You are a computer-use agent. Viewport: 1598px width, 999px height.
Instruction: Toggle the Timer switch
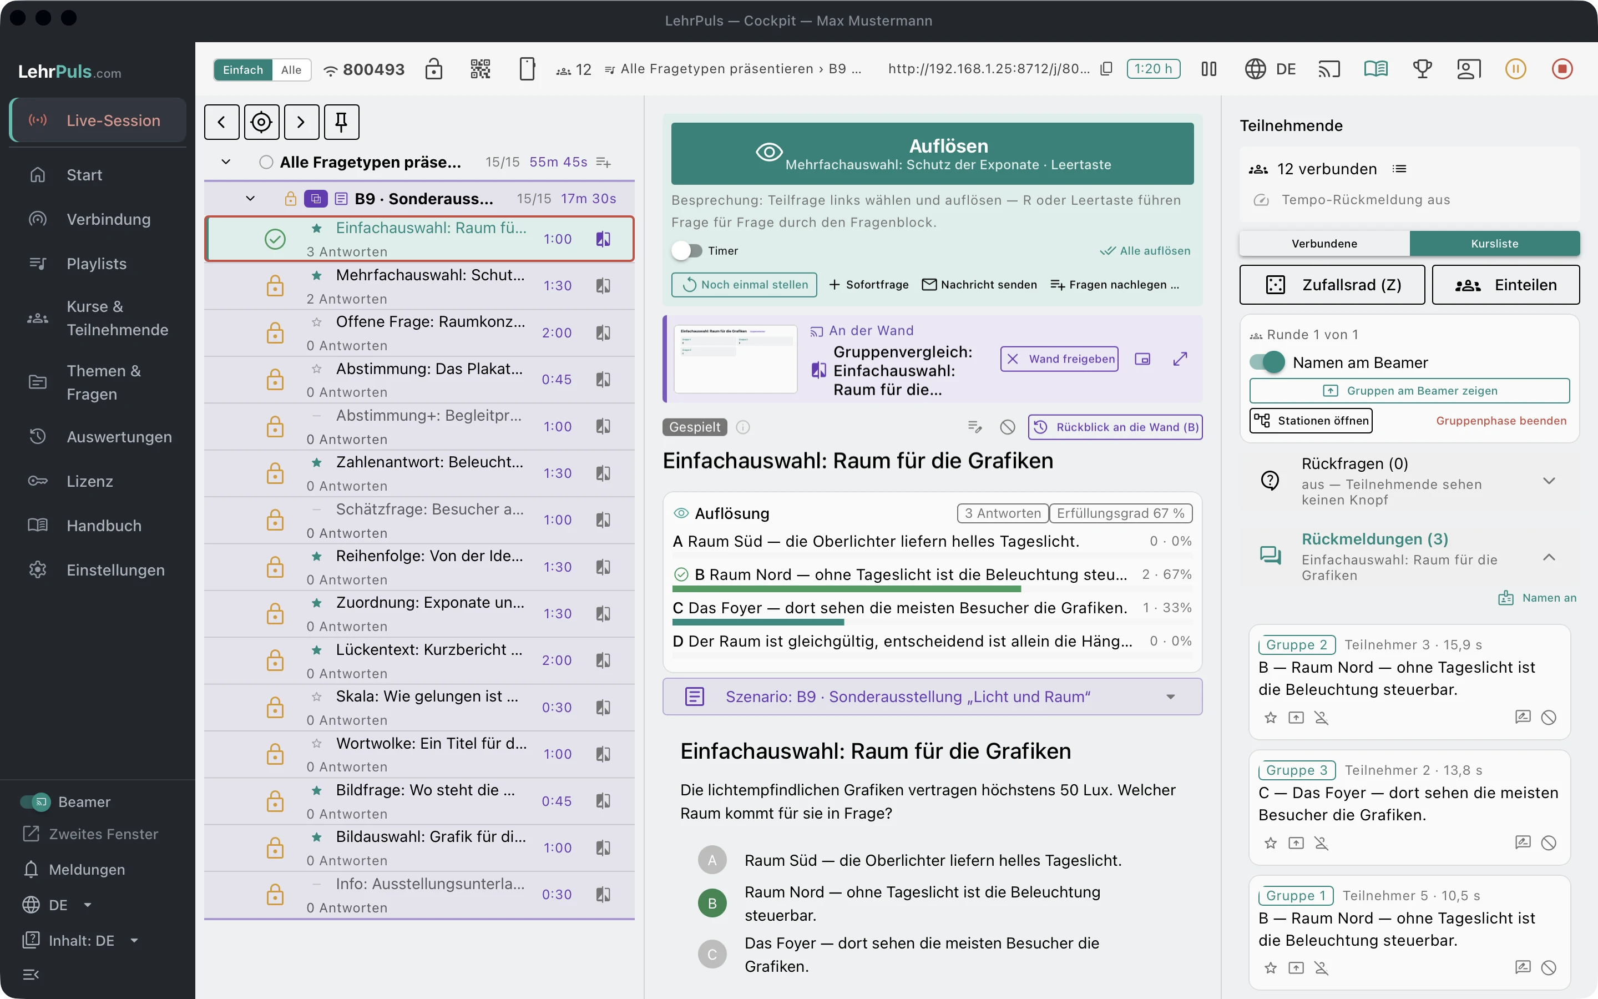click(x=687, y=250)
